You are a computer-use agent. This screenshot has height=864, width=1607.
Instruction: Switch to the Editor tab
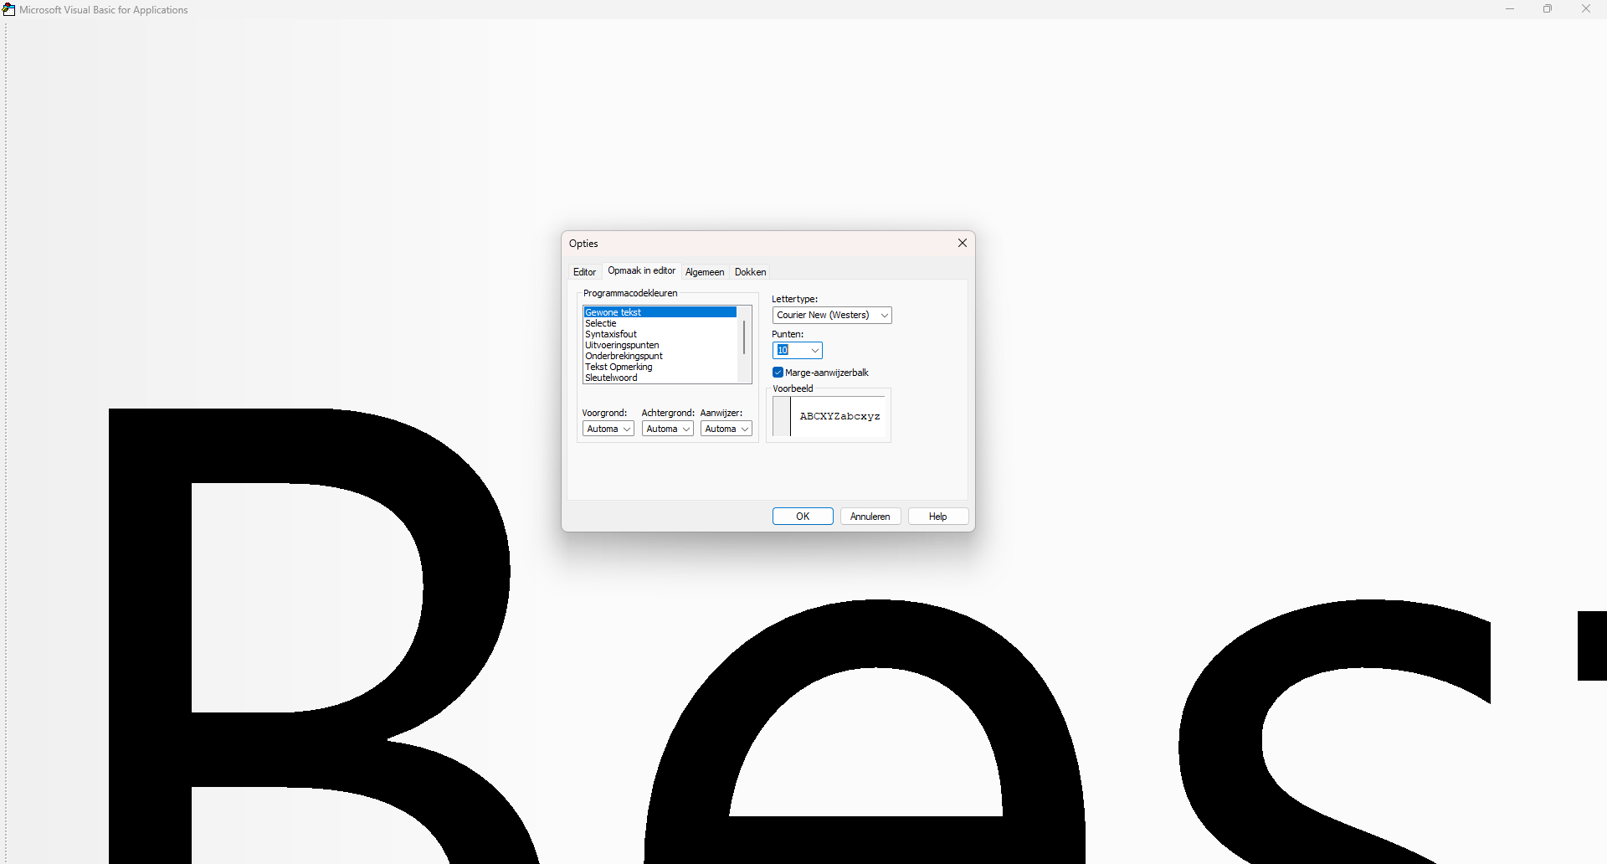(584, 272)
